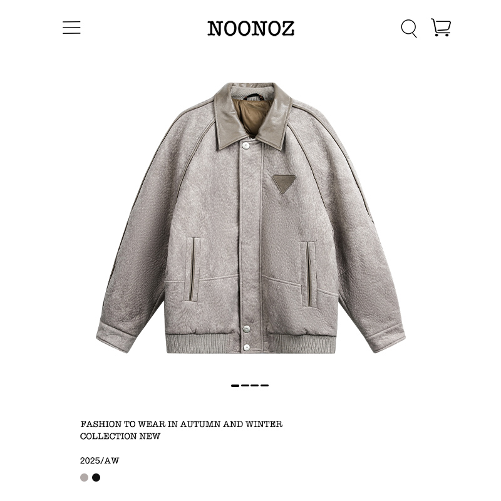Click the triangle patch on the jacket chest
The image size is (501, 501).
(x=284, y=183)
